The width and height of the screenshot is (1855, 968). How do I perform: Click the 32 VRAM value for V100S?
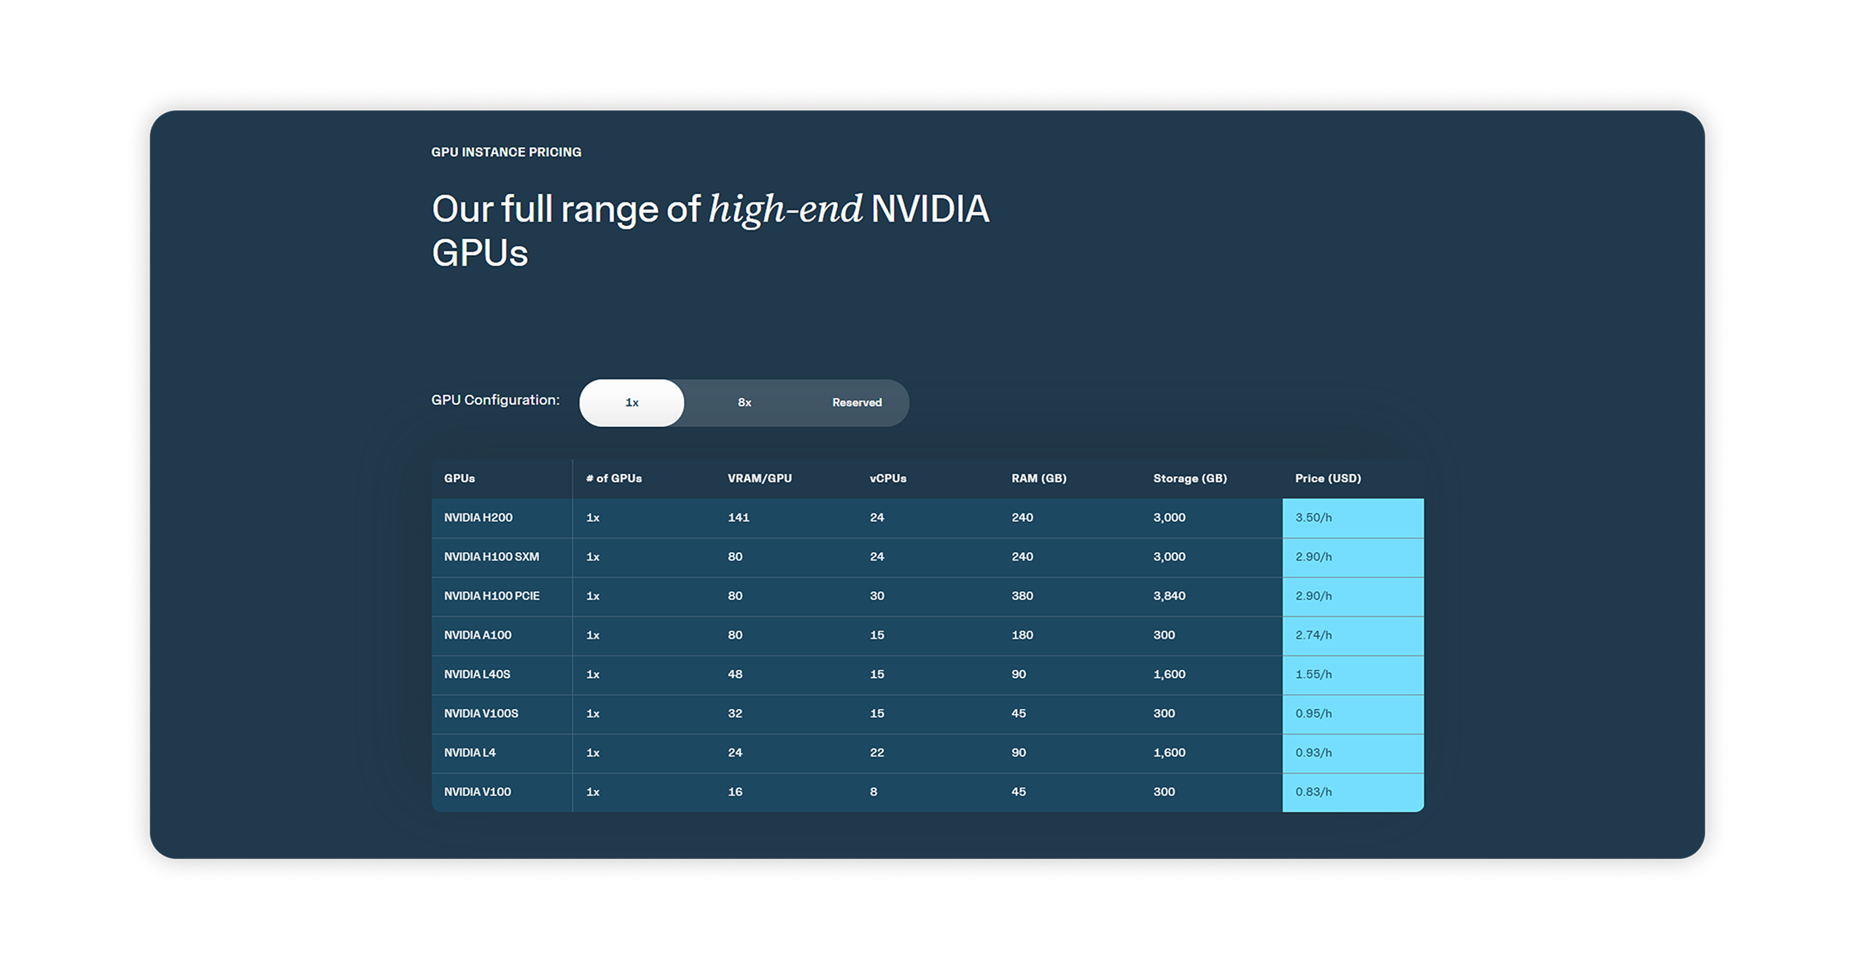(734, 714)
